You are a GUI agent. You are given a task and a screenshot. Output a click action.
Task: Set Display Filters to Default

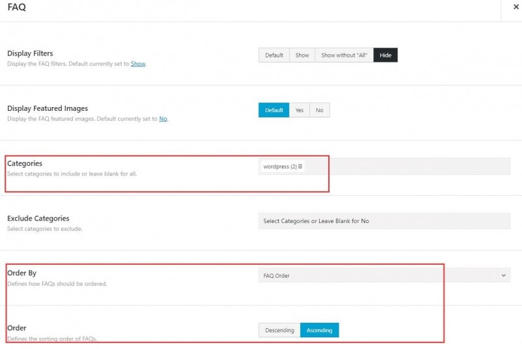(x=274, y=55)
